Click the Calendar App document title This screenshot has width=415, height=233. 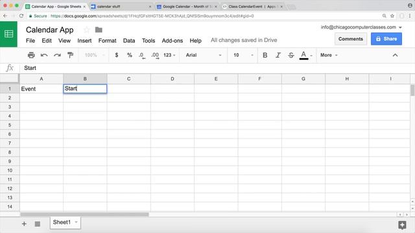click(49, 30)
